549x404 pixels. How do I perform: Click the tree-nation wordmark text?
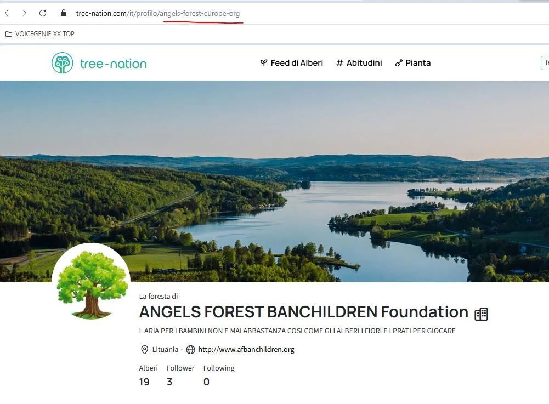pyautogui.click(x=114, y=64)
